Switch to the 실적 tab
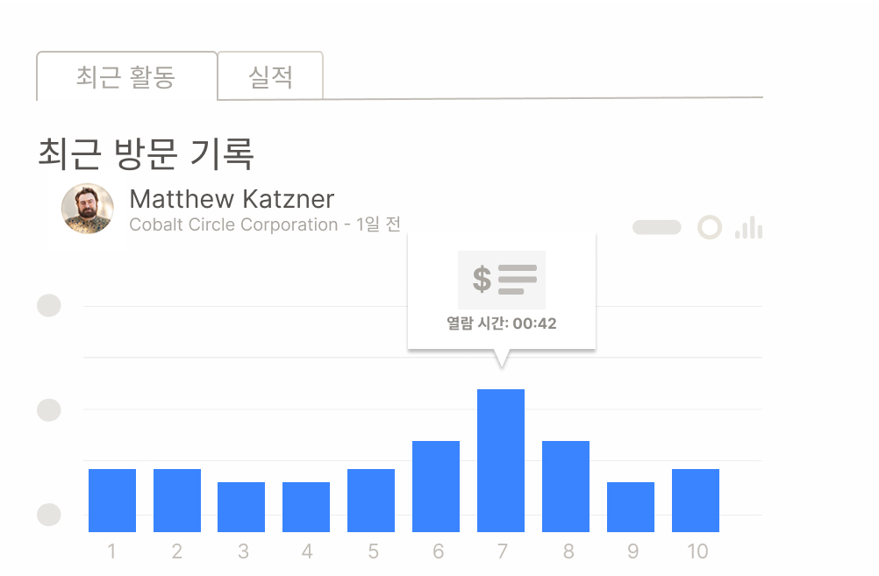The height and width of the screenshot is (576, 879). tap(270, 76)
